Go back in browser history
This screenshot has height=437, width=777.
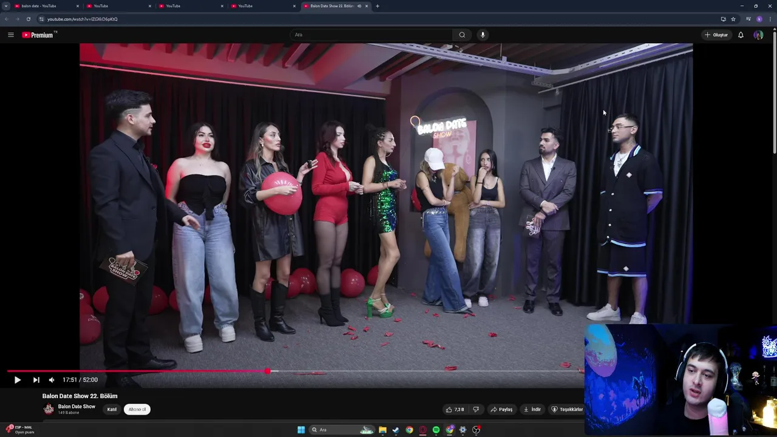[x=7, y=19]
